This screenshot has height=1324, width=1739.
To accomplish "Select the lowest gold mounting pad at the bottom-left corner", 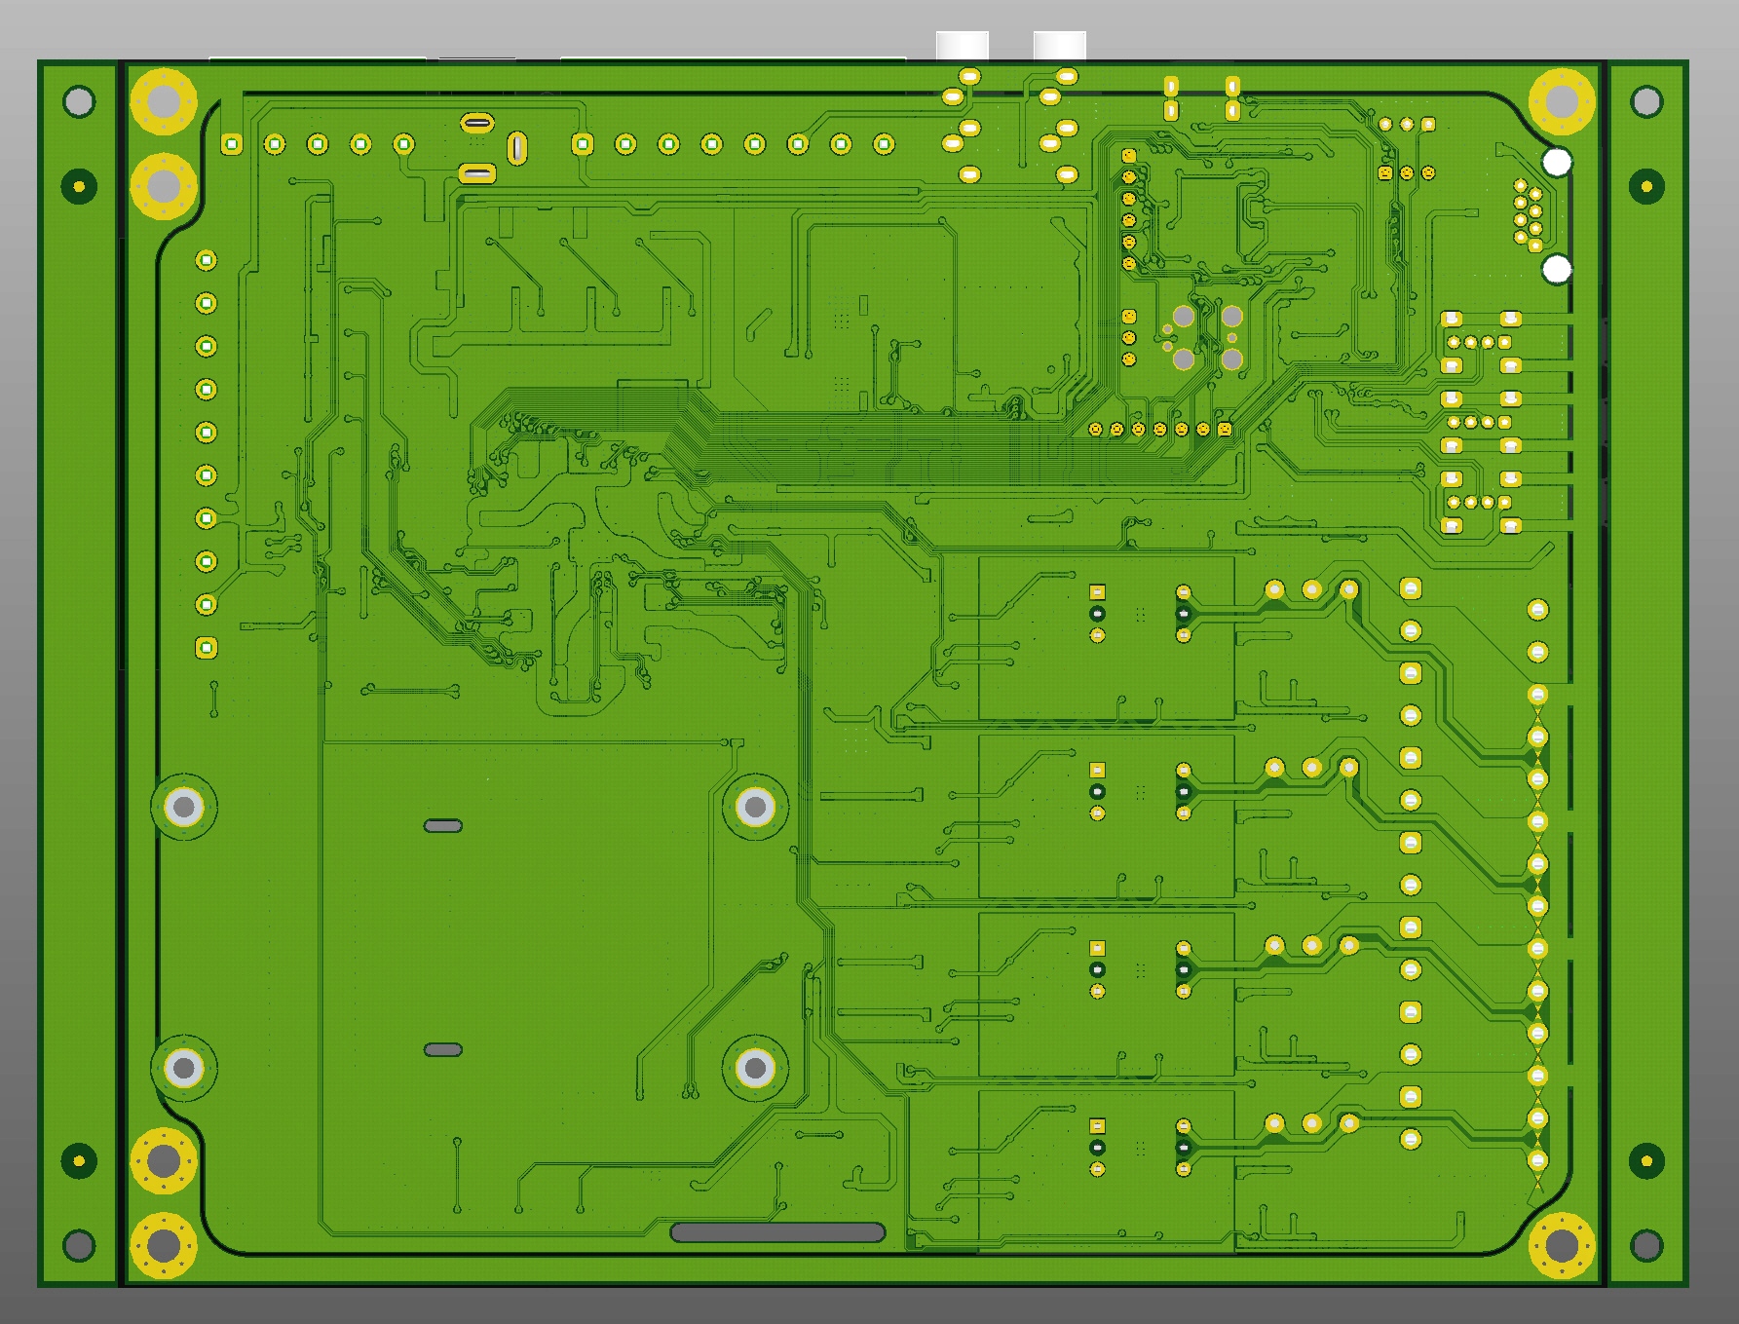I will [164, 1245].
